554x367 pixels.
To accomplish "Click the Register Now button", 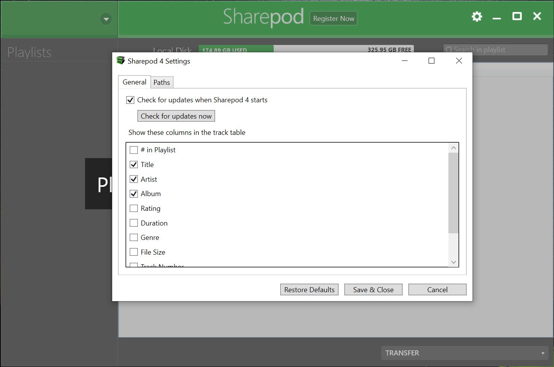I will pyautogui.click(x=333, y=18).
